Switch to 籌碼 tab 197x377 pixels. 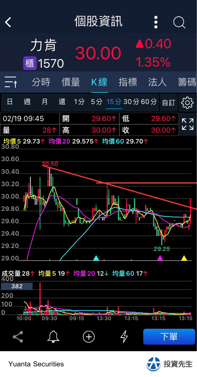(187, 82)
